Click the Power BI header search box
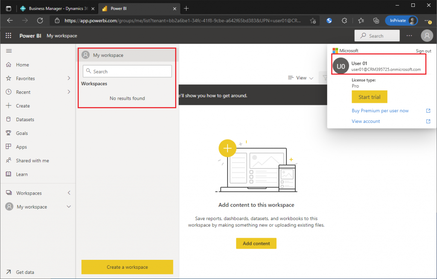437x279 pixels. tap(377, 36)
